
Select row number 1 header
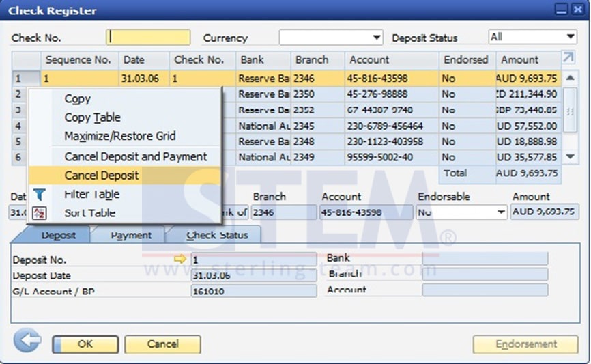coord(26,79)
